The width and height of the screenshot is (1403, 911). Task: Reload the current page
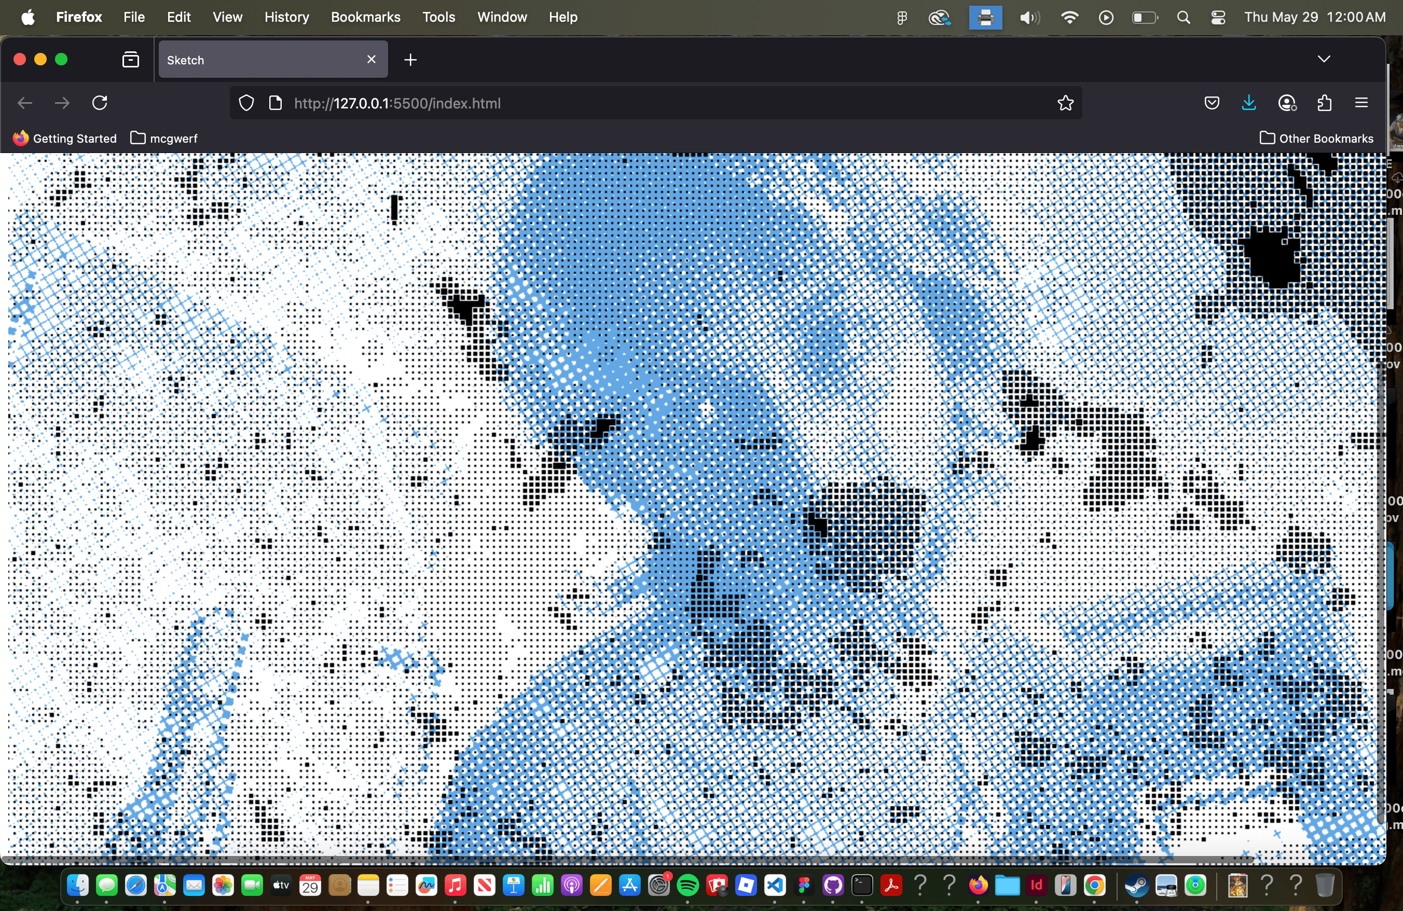coord(100,103)
